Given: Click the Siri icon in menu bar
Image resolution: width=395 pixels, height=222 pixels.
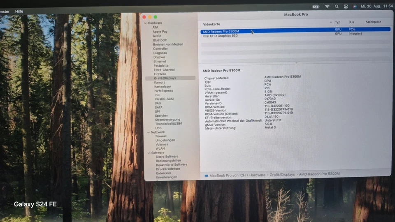Looking at the screenshot, I should click(355, 7).
